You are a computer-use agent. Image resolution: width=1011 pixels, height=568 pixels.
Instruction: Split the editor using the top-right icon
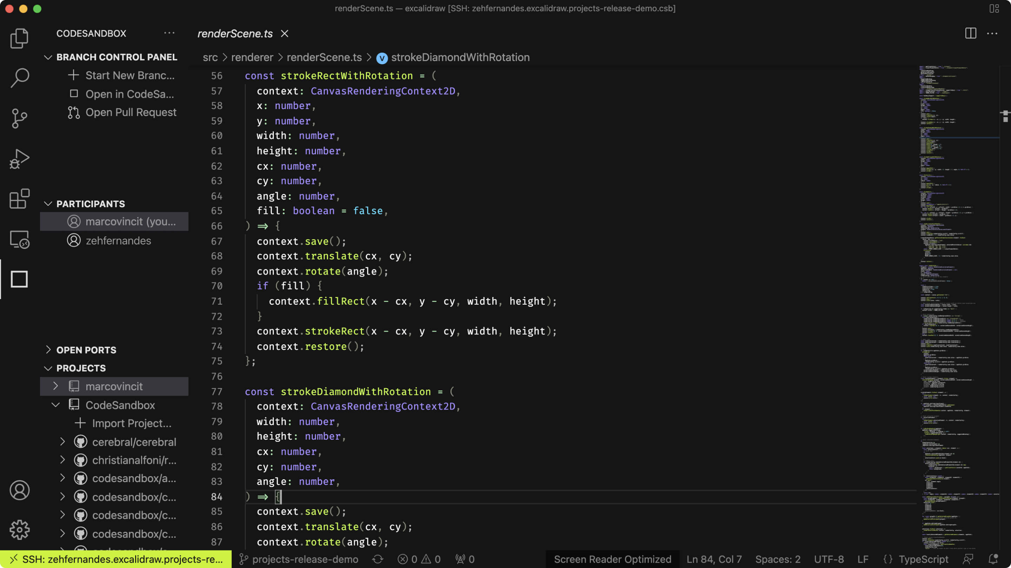tap(970, 34)
